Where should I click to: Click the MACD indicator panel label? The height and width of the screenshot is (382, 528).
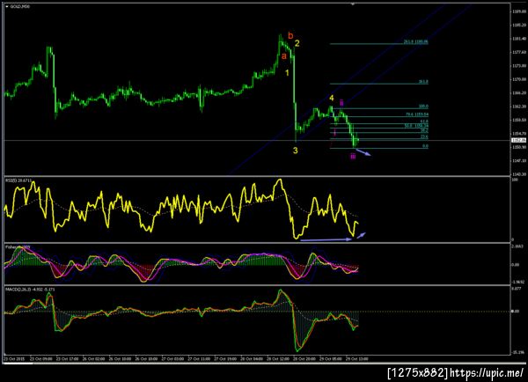(x=30, y=290)
